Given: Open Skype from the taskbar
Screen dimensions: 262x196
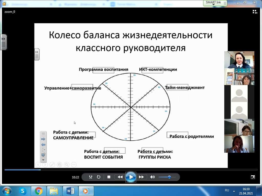Looking at the screenshot, I should [23, 191].
